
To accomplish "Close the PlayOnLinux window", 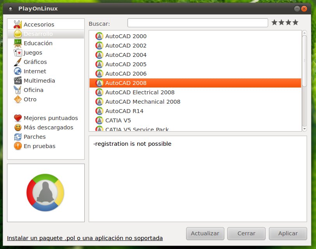I will coord(304,9).
